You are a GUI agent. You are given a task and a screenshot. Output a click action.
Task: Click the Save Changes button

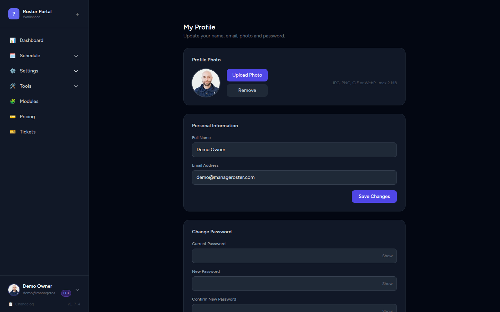click(x=374, y=197)
